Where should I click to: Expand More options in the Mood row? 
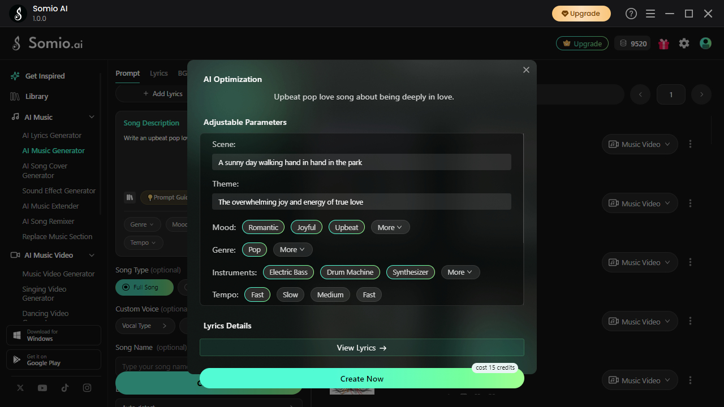pos(390,227)
